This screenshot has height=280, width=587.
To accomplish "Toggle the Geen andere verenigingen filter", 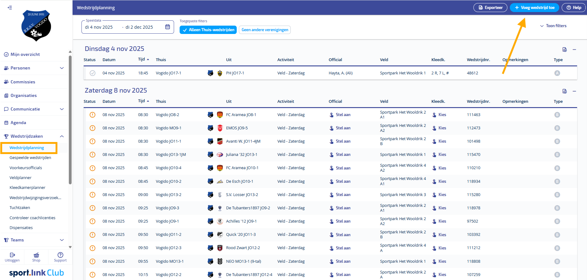I will 265,30.
